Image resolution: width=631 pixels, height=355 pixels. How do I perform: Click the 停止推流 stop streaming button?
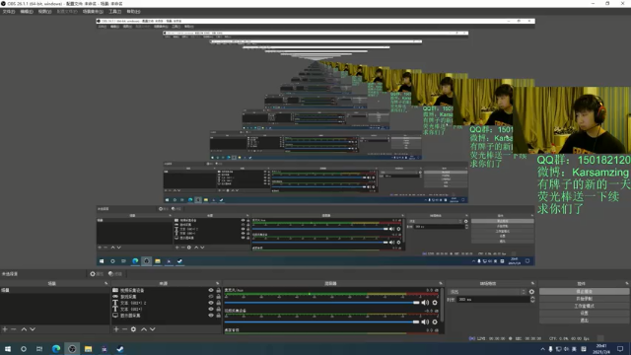pos(584,292)
